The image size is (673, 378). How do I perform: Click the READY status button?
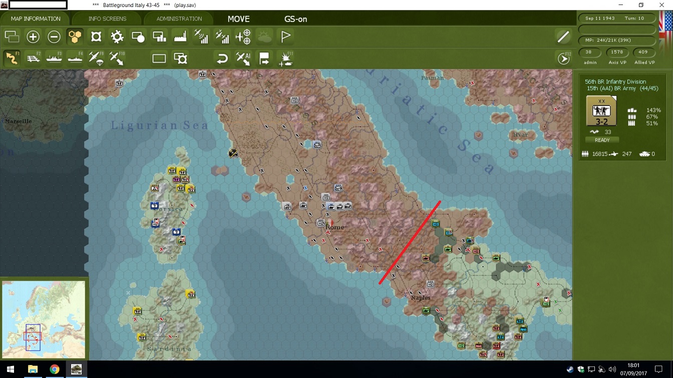click(x=602, y=140)
